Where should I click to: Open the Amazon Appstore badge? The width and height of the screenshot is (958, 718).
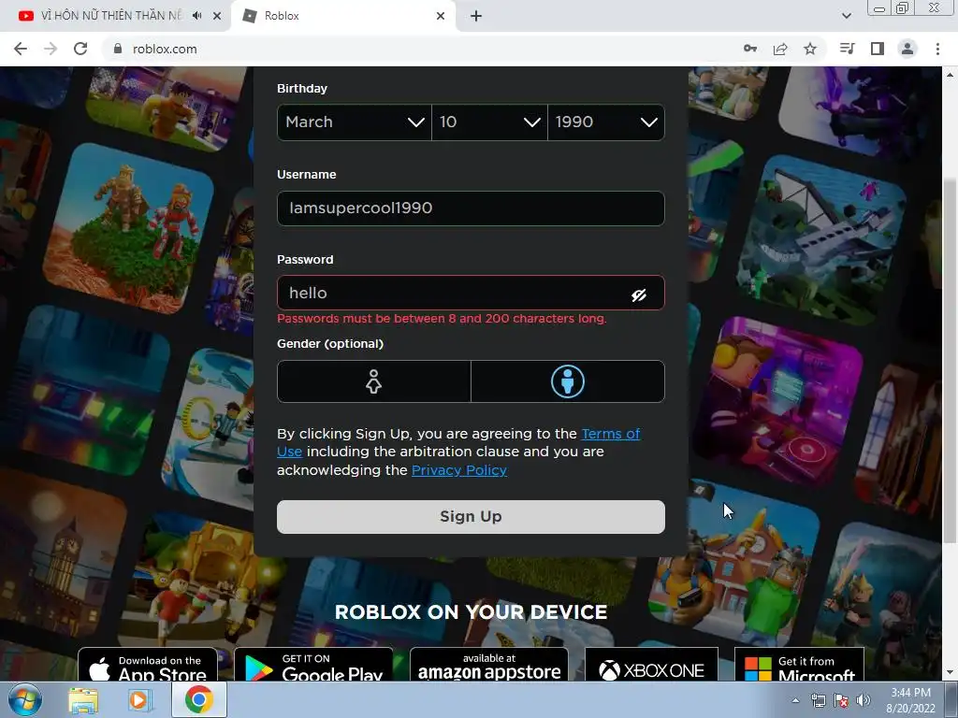(x=488, y=666)
